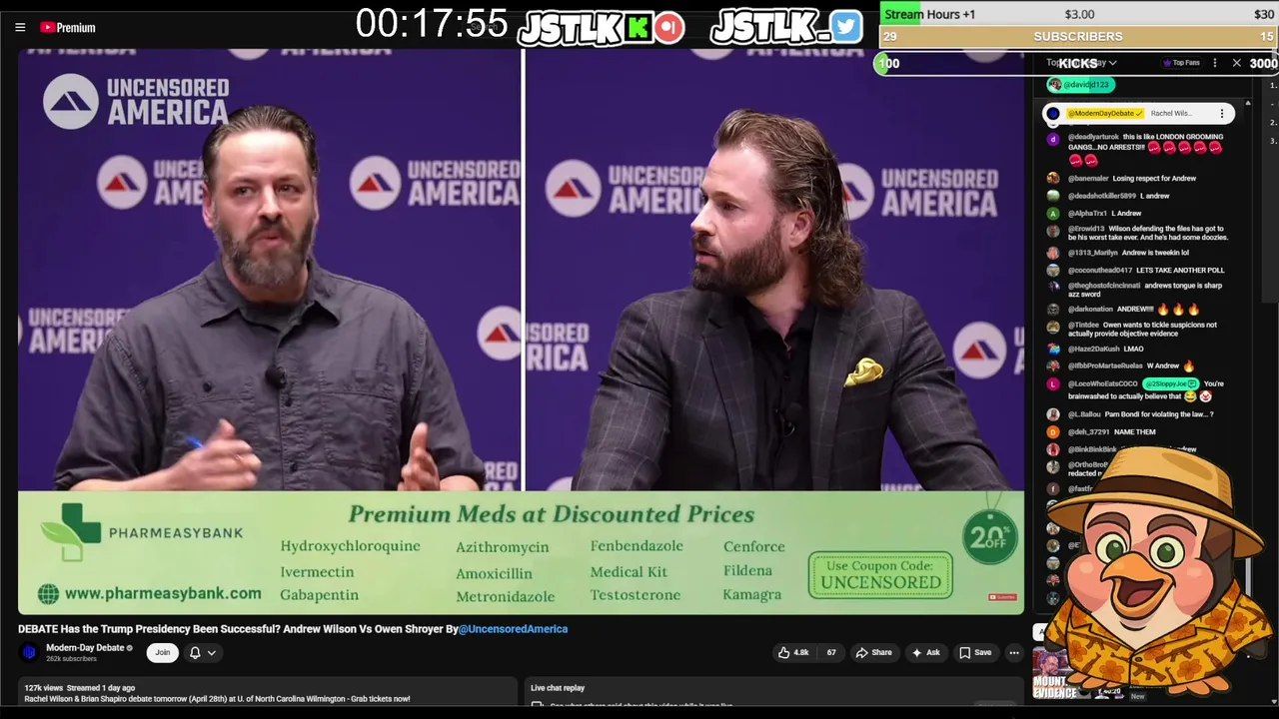
Task: Open the Ask AI assistant button
Action: pyautogui.click(x=925, y=653)
